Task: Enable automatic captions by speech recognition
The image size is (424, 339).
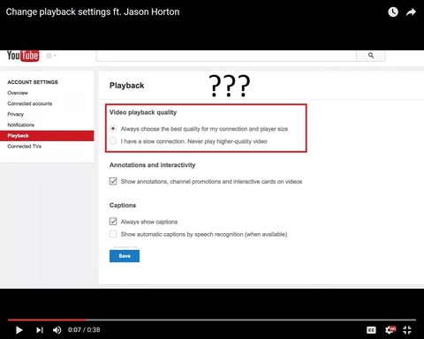Action: coord(113,234)
